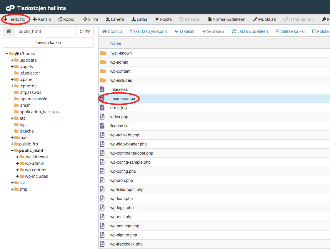Screen dimensions: 330x249
Task: Select wp-settings.php file name
Action: pyautogui.click(x=125, y=226)
